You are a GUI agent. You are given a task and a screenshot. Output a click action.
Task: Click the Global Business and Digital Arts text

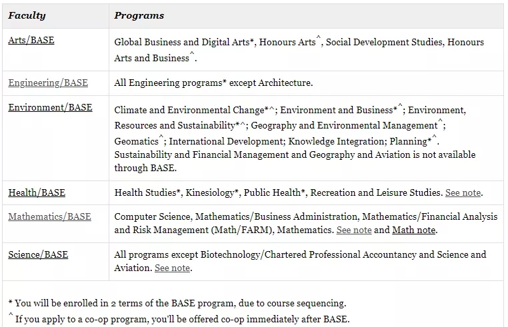click(182, 42)
